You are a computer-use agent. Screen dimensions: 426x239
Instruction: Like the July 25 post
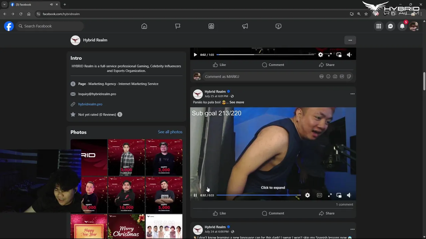(219, 213)
